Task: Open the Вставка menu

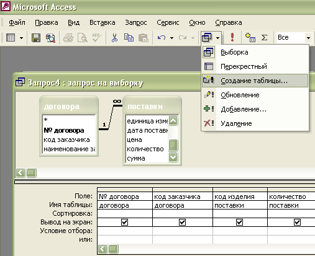Action: tap(103, 22)
